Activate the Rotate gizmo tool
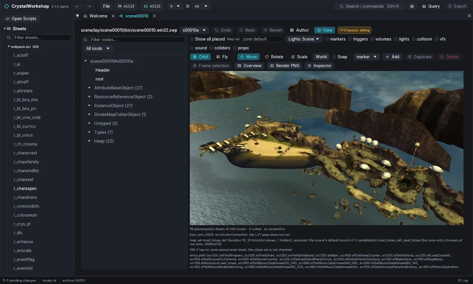This screenshot has width=473, height=284. [274, 57]
